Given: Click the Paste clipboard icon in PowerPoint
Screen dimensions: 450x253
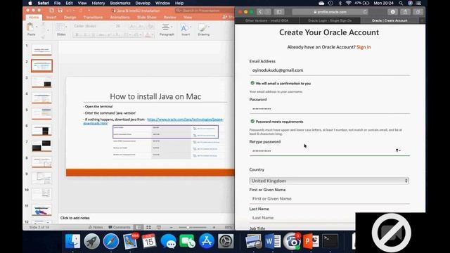Looking at the screenshot, I should point(30,27).
